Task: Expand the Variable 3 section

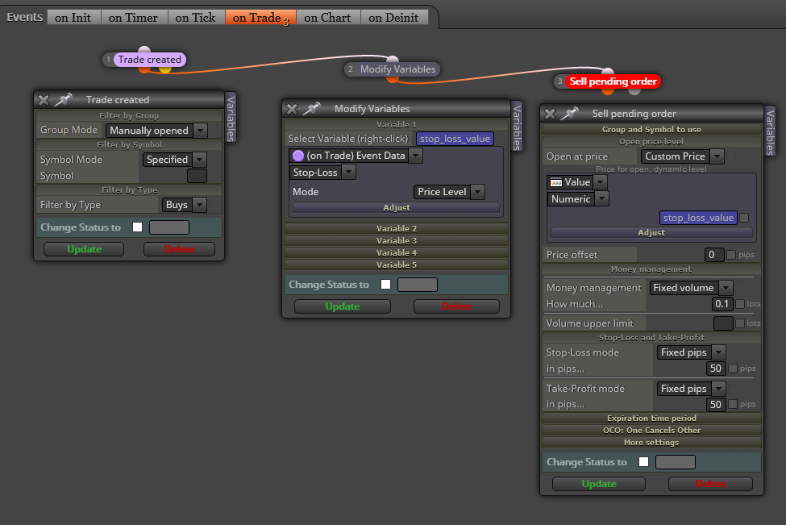Action: [x=396, y=240]
